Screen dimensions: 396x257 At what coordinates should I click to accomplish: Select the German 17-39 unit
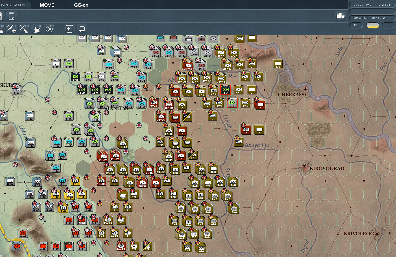tap(90, 130)
